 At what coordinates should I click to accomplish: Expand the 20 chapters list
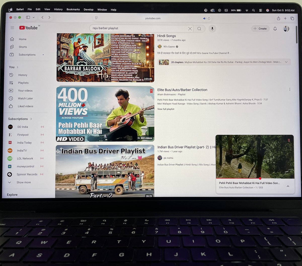[286, 62]
